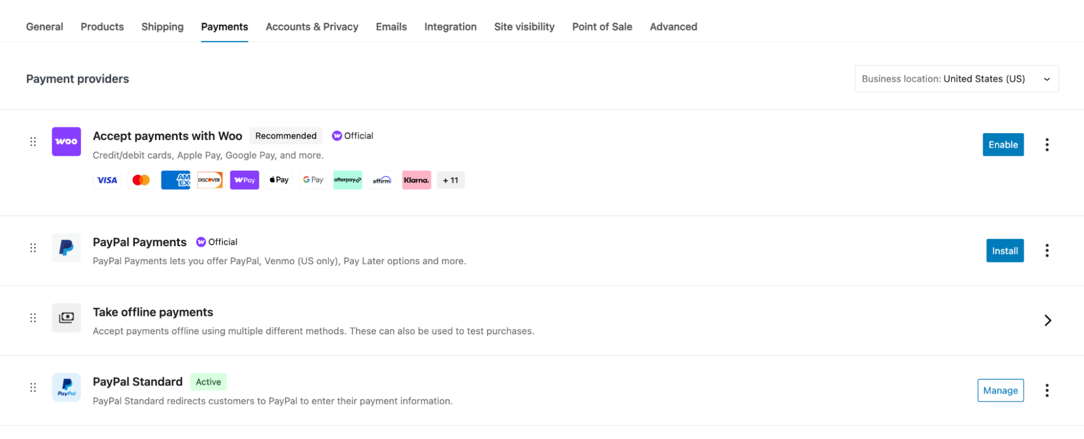The image size is (1084, 439).
Task: Open more options for PayPal Standard
Action: [x=1047, y=390]
